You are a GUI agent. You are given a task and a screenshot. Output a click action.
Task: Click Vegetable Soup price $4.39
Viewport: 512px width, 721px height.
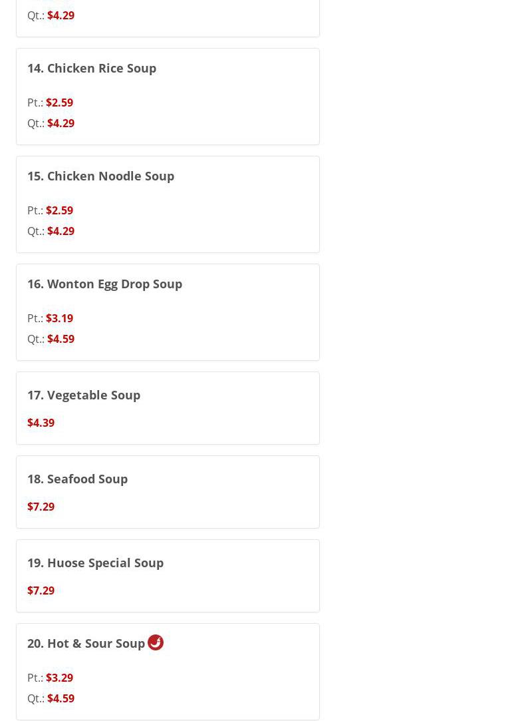pos(41,423)
